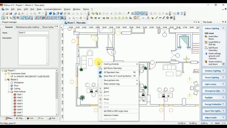Expand the Daylight guide section
The image size is (227, 128).
click(x=223, y=97)
